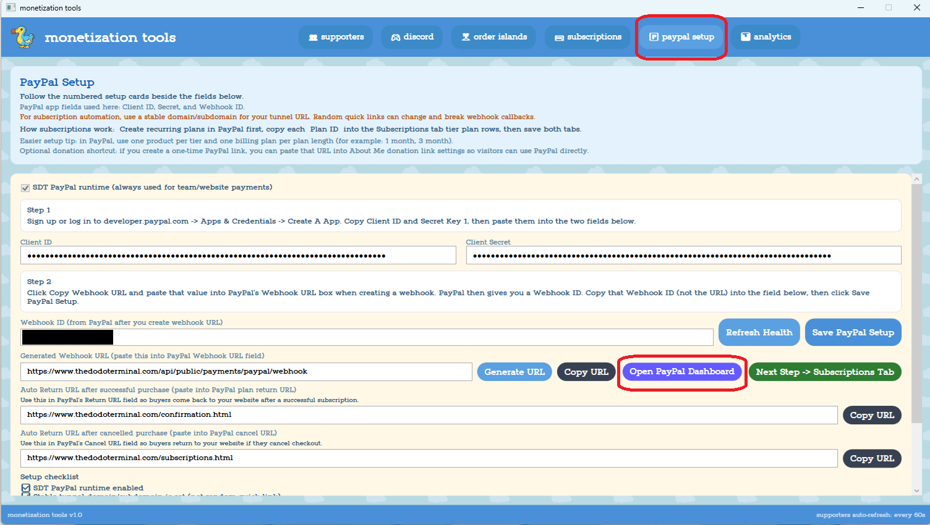Click the 'Setup checklist' label

pyautogui.click(x=49, y=477)
